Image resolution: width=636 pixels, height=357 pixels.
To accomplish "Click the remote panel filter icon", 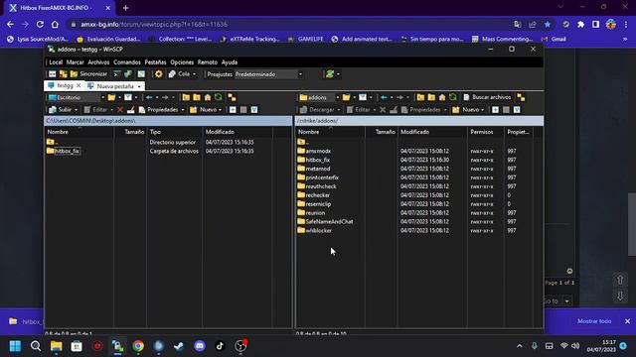I will coord(363,97).
